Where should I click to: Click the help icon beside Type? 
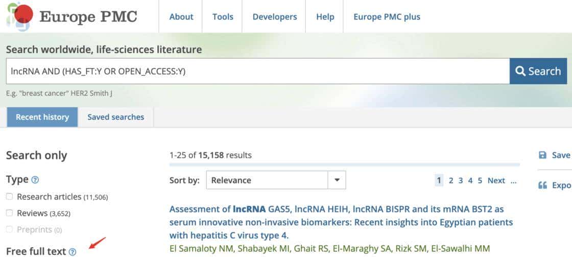coord(35,180)
